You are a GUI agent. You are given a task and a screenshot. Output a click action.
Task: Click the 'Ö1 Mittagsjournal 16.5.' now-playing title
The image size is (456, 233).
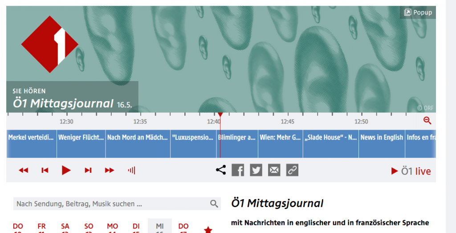72,103
